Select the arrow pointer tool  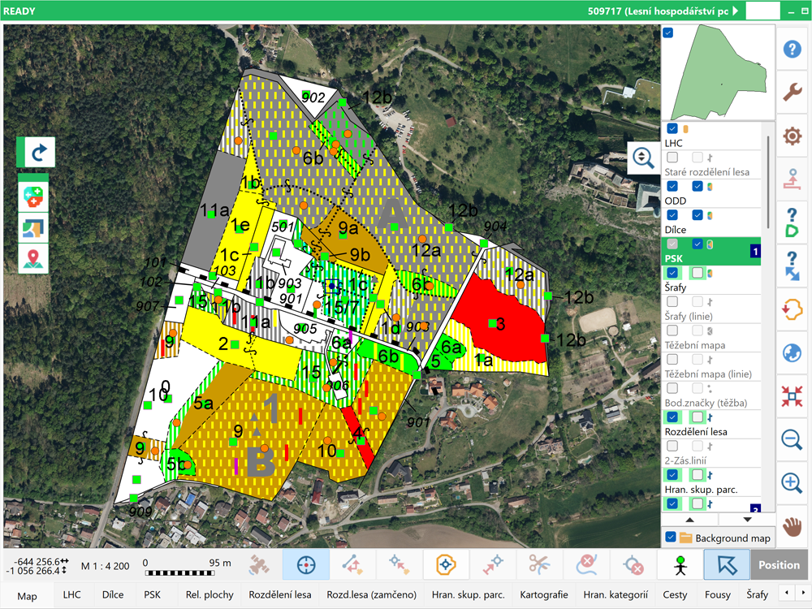tap(727, 565)
